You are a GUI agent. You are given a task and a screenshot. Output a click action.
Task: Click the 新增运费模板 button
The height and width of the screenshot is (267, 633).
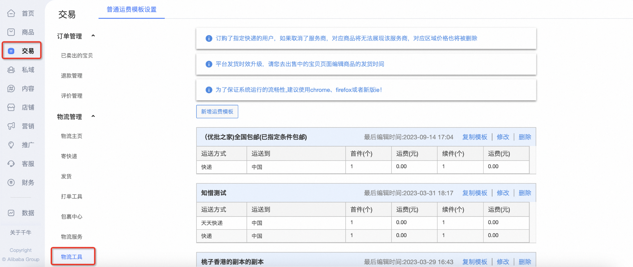point(217,111)
